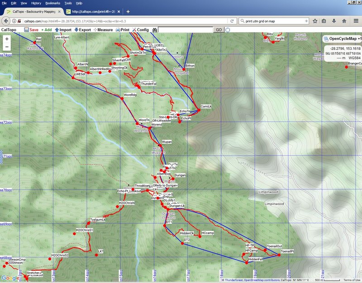Click the Wupan waypoint marker

(x=160, y=145)
